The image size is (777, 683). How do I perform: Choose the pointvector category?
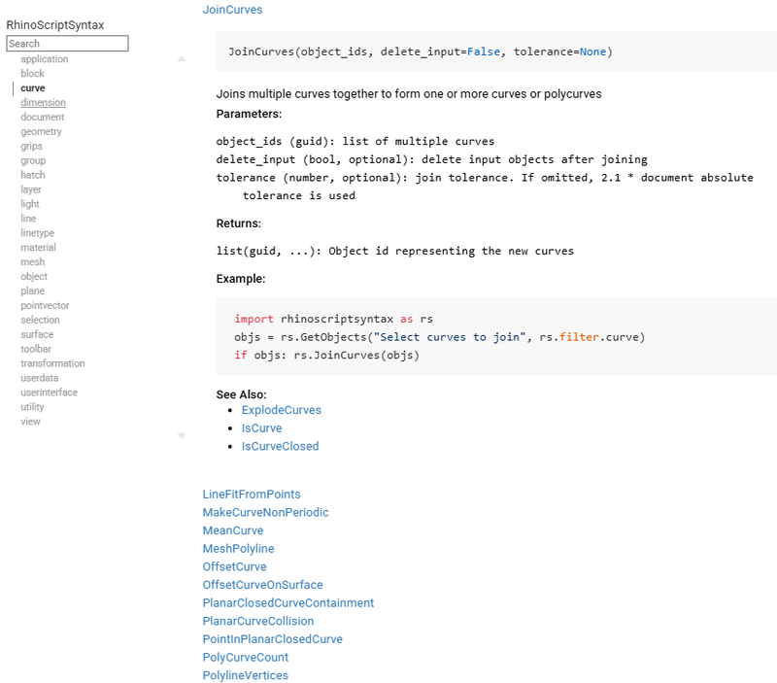(45, 305)
